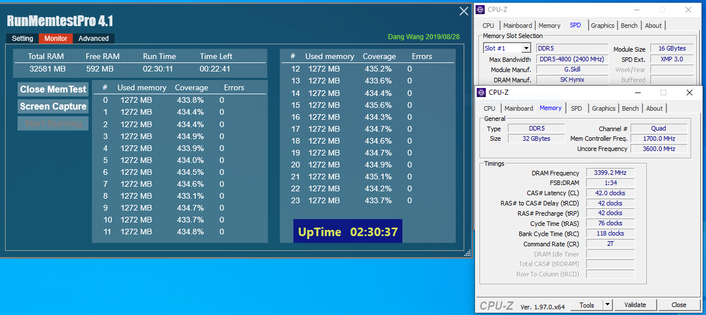Screen dimensions: 706x315
Task: Expand the arrow next to the Tools button
Action: [x=607, y=305]
